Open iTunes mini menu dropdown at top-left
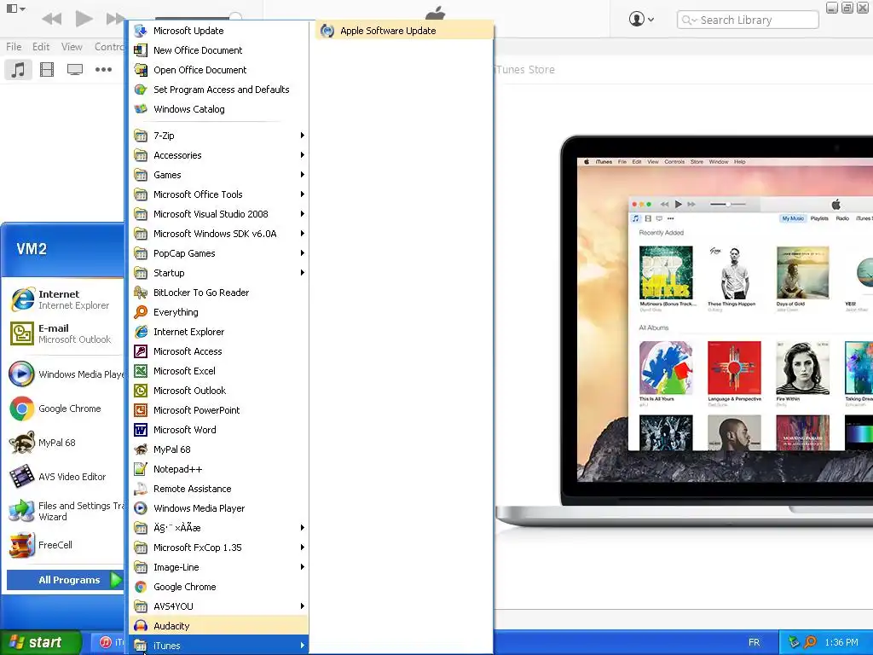Viewport: 873px width, 655px height. coord(15,9)
